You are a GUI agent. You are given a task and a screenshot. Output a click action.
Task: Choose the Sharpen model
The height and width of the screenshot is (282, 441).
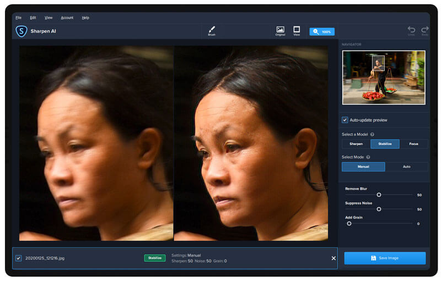coord(356,144)
